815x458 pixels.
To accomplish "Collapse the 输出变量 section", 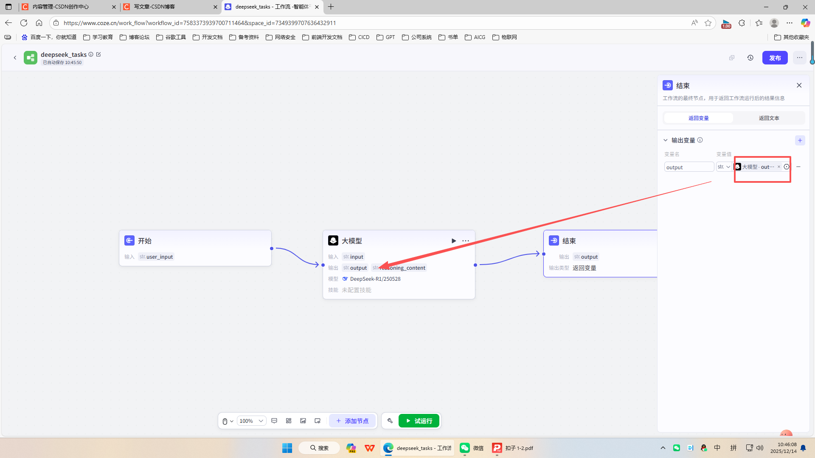I will click(x=666, y=140).
